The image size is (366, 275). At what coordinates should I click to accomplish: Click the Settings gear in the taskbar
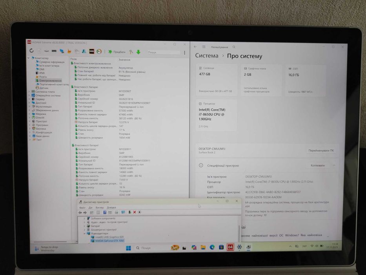click(239, 247)
